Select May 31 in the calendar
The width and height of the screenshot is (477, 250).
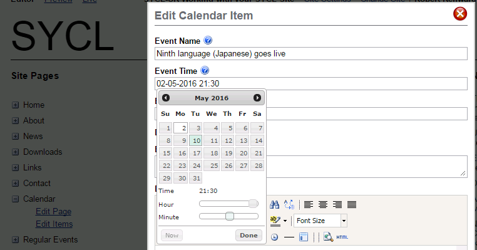tap(195, 178)
